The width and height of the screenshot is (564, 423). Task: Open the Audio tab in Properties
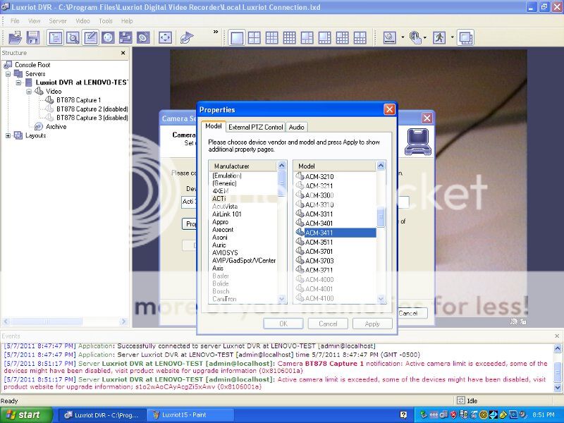297,127
